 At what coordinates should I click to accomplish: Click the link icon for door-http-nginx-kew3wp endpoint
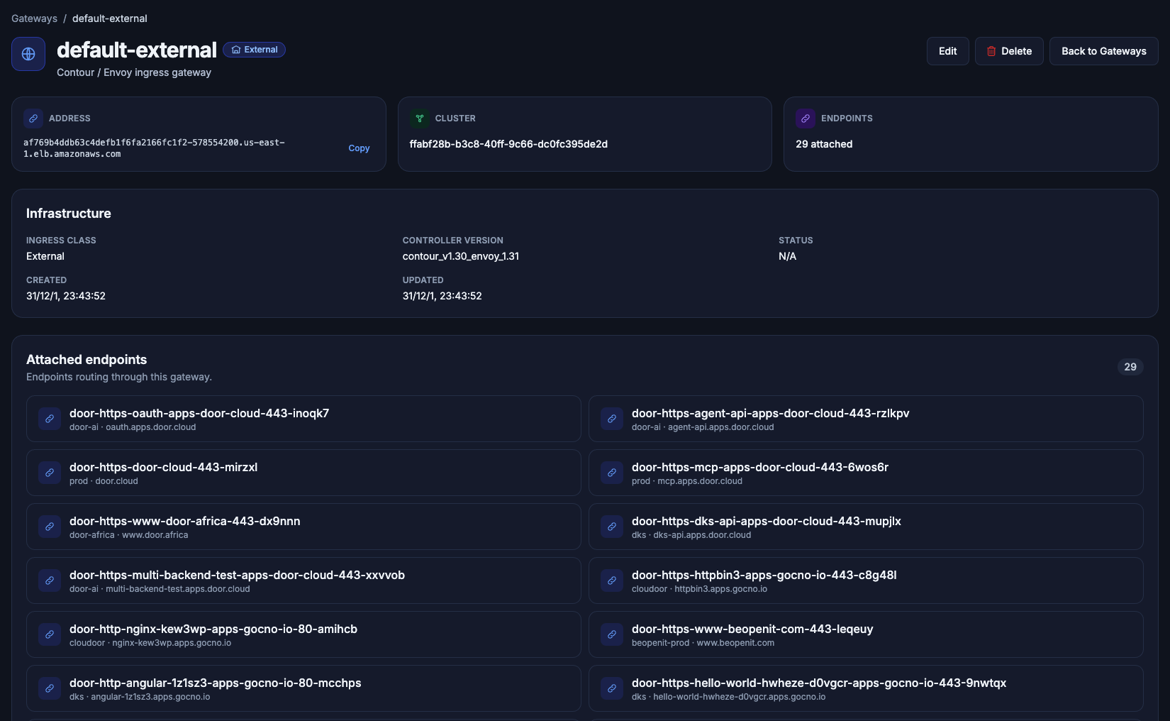tap(50, 634)
